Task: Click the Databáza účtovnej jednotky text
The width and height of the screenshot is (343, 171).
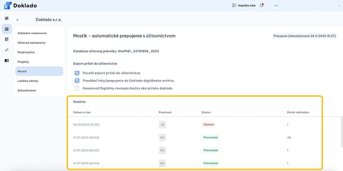Action: click(x=116, y=51)
